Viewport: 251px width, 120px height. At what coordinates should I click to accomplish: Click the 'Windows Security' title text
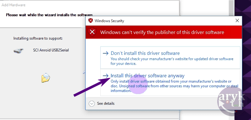pyautogui.click(x=109, y=21)
